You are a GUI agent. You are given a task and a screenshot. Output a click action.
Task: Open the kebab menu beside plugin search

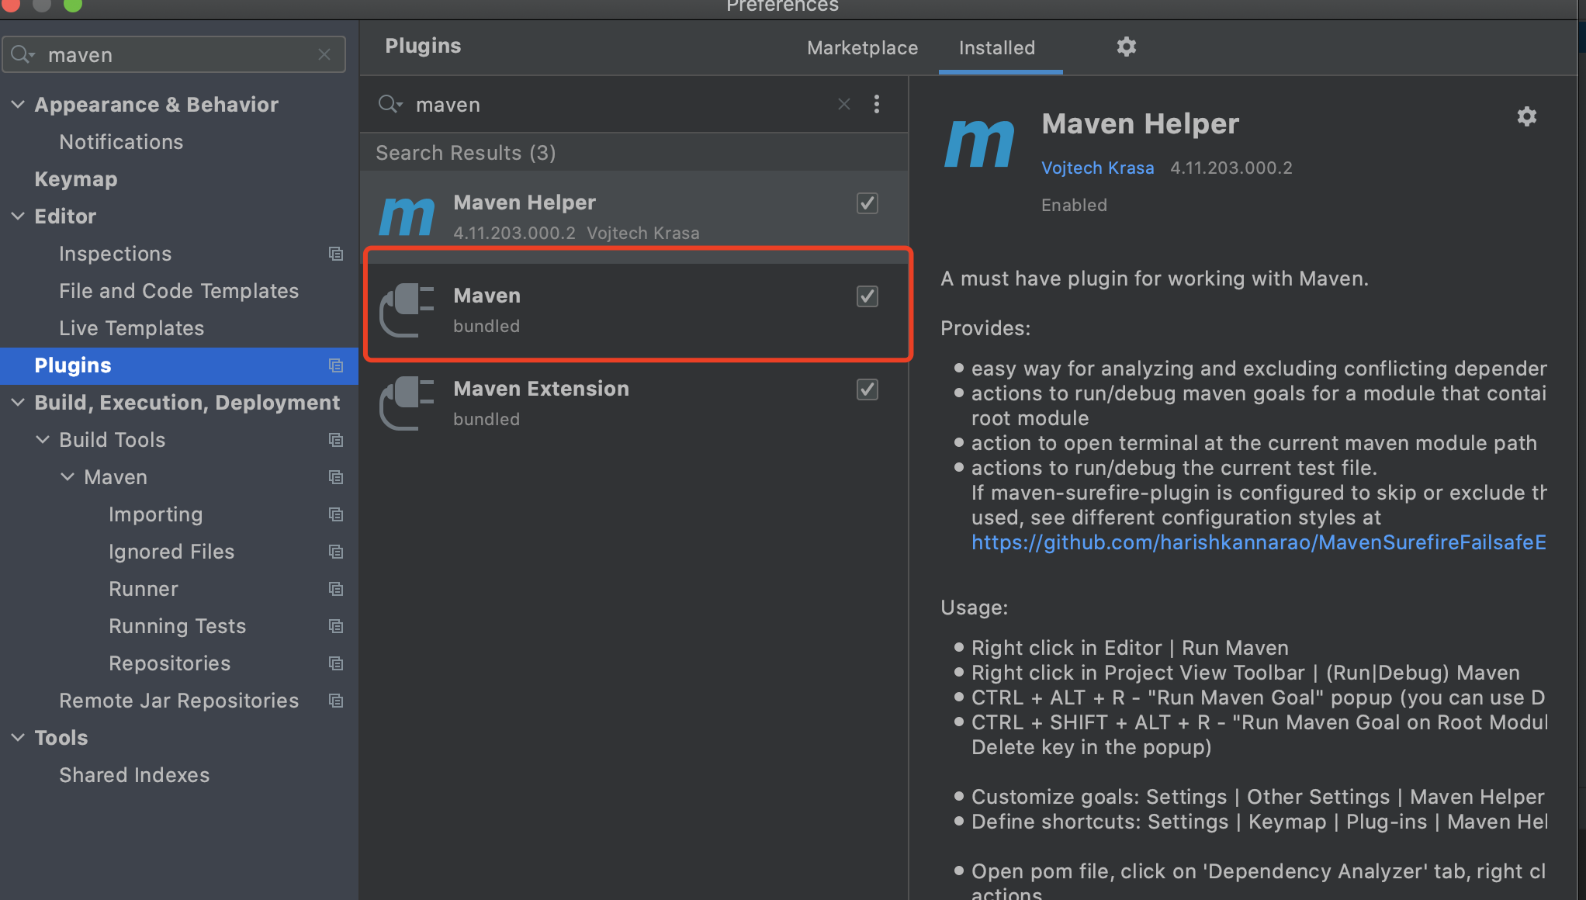point(877,104)
